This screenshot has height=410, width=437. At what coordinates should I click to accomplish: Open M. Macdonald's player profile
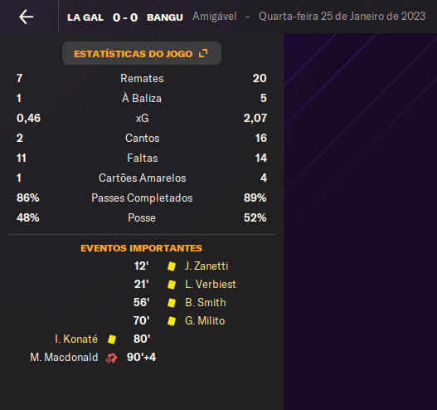pos(64,357)
